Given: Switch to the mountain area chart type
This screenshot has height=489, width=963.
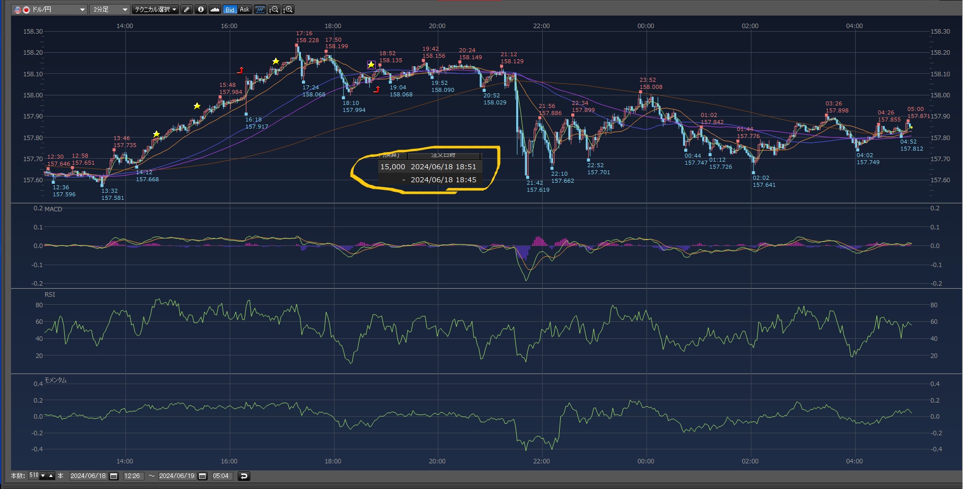Looking at the screenshot, I should 215,10.
